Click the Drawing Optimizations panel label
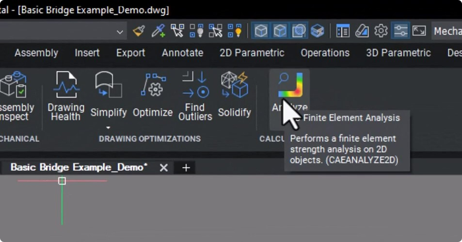The height and width of the screenshot is (242, 462). pos(150,139)
